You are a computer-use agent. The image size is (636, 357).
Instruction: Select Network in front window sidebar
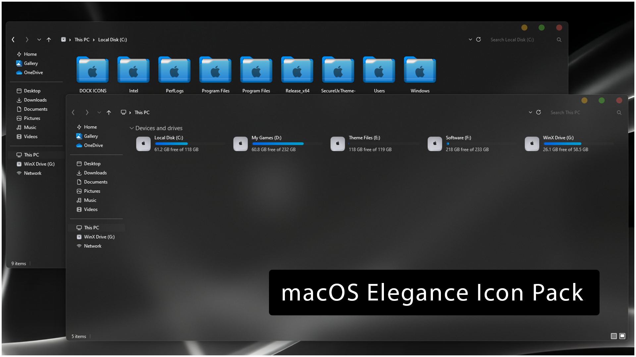(92, 246)
